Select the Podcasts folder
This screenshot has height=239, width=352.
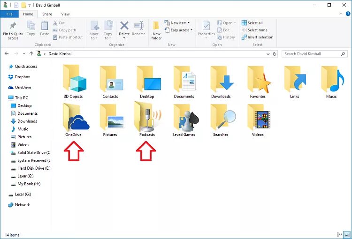tap(147, 119)
